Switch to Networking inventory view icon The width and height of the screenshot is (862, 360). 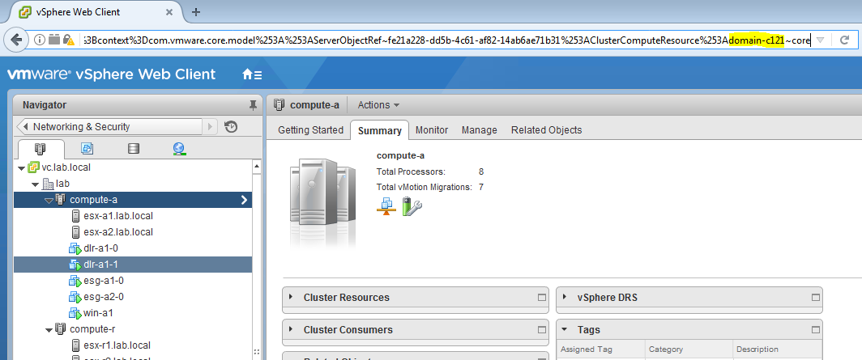[x=179, y=149]
